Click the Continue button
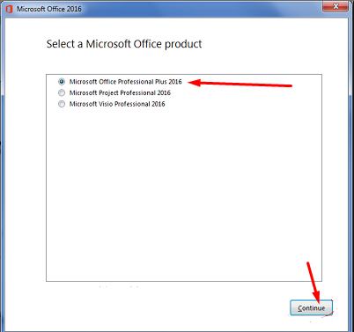Viewport: 354px width, 332px height. 312,308
